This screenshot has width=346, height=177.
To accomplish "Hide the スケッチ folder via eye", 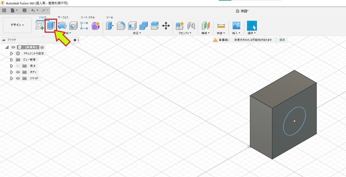I will pyautogui.click(x=18, y=78).
